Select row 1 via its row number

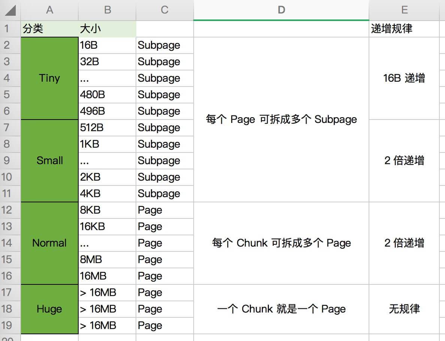coord(7,29)
